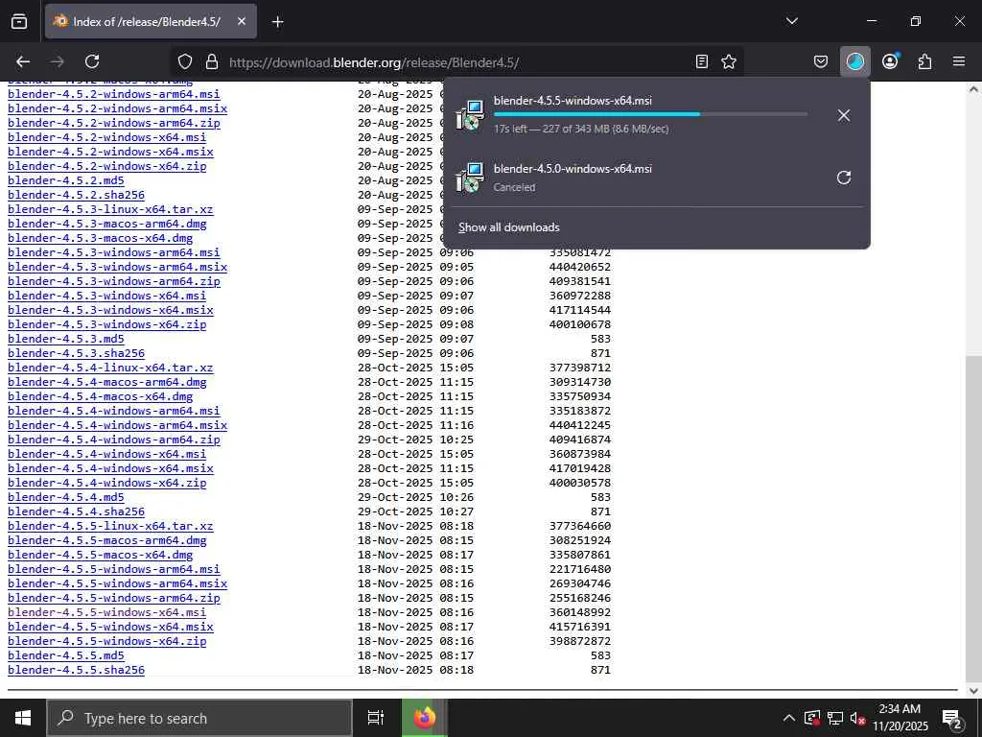This screenshot has width=982, height=737.
Task: Download blender-4.5.3-windows-x64.zip
Action: point(107,324)
